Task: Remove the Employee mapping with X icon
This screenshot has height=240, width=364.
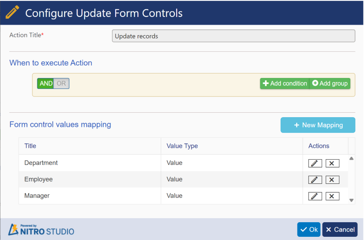Action: [x=332, y=180]
